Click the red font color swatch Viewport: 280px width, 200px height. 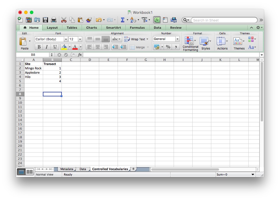tap(75, 47)
